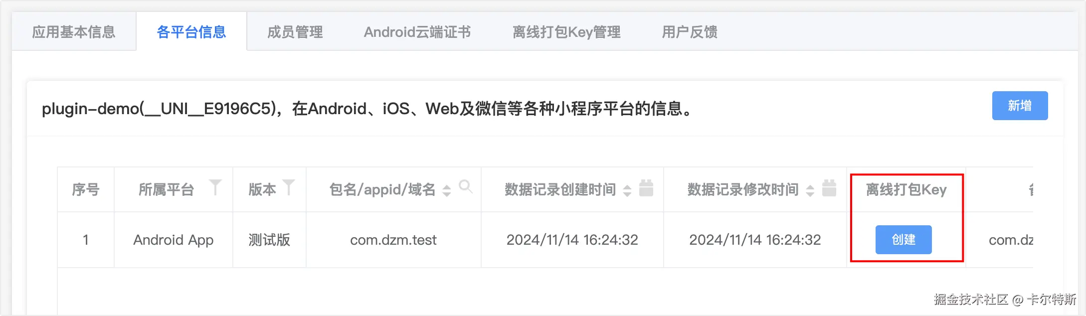The width and height of the screenshot is (1086, 316).
Task: Open 离线打包Key管理 tab
Action: [566, 32]
